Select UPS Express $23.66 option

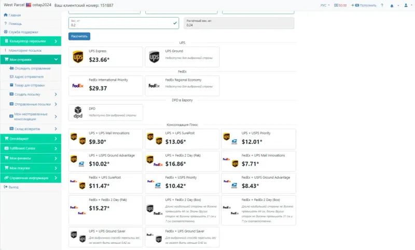106,57
